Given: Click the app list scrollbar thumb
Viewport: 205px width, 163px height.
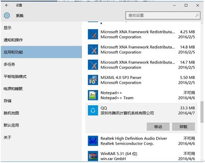Looking at the screenshot, I should 202,112.
